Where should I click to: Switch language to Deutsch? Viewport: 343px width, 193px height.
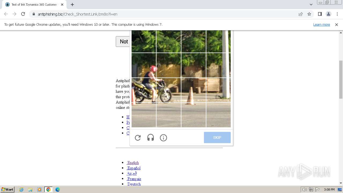click(134, 184)
